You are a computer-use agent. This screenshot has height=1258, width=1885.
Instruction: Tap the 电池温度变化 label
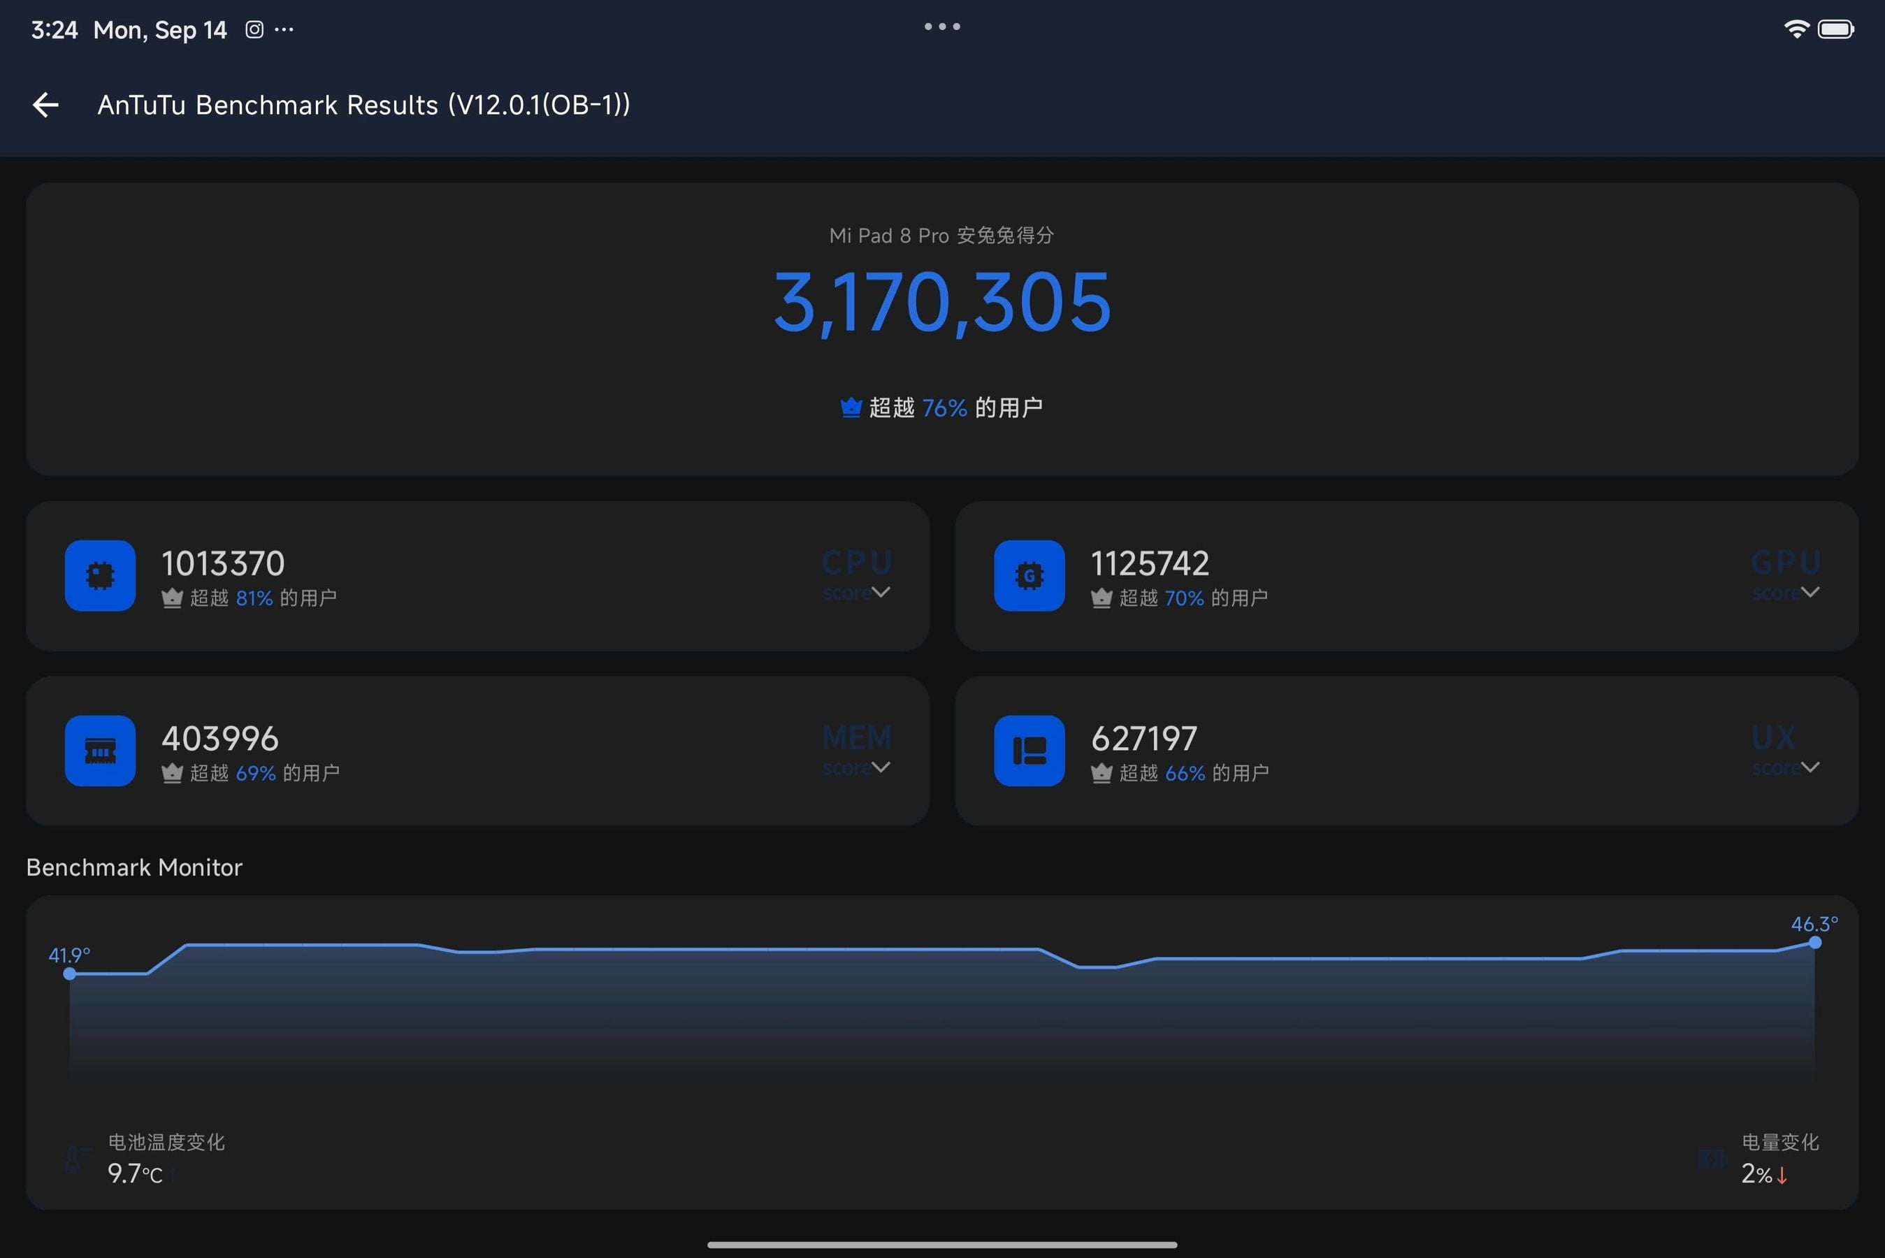click(x=166, y=1142)
